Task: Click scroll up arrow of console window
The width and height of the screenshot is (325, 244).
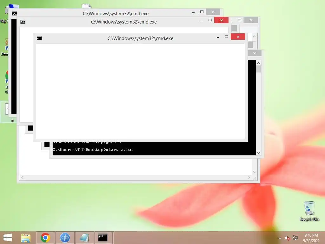Action: pyautogui.click(x=258, y=63)
